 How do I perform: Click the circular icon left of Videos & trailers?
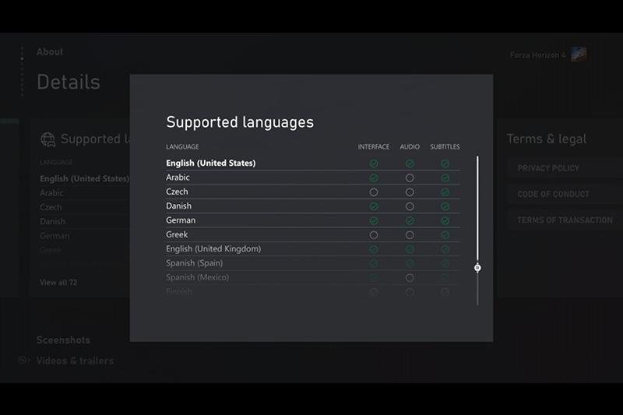tap(23, 360)
